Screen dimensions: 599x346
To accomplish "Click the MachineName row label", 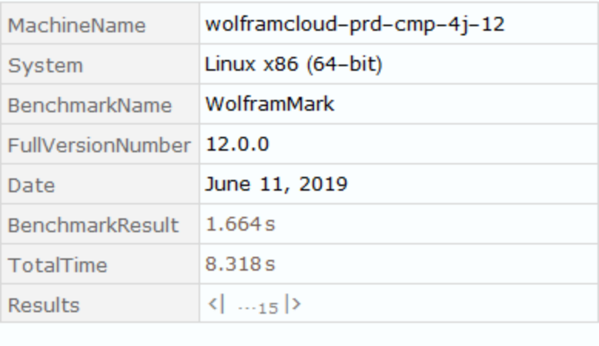I will point(75,25).
